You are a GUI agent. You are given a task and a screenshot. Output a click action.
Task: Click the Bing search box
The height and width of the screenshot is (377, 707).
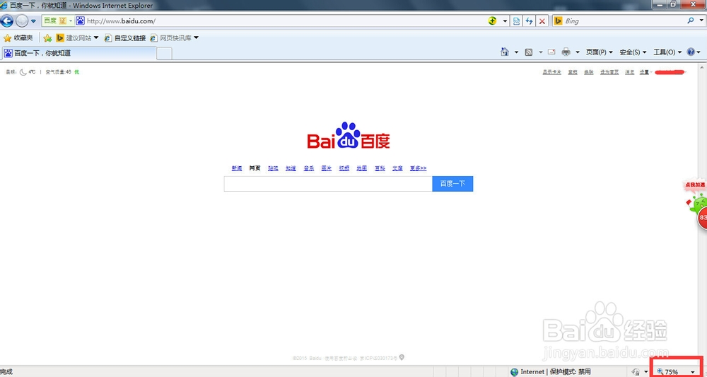pyautogui.click(x=624, y=21)
